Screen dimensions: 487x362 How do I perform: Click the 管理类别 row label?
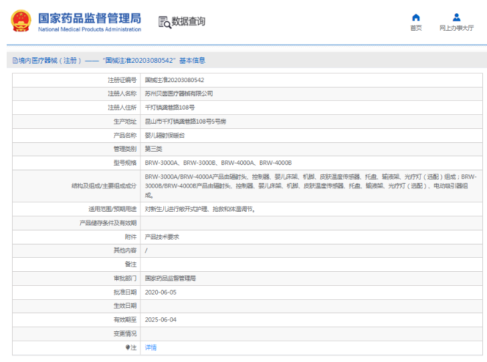pos(125,149)
